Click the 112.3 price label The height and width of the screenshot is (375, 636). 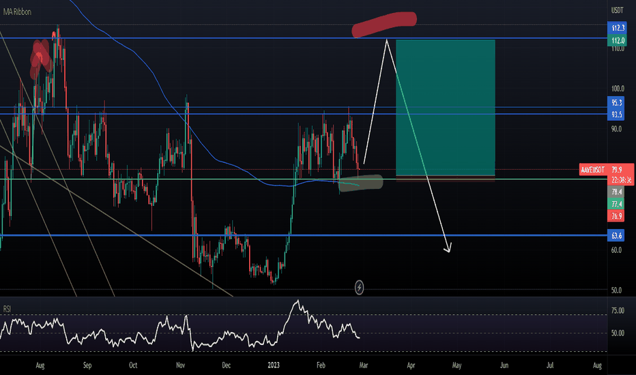tap(616, 27)
